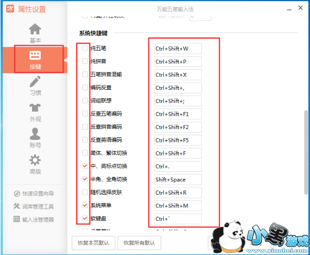Launch 快速设置向导
Image resolution: width=310 pixels, height=255 pixels.
(x=38, y=194)
